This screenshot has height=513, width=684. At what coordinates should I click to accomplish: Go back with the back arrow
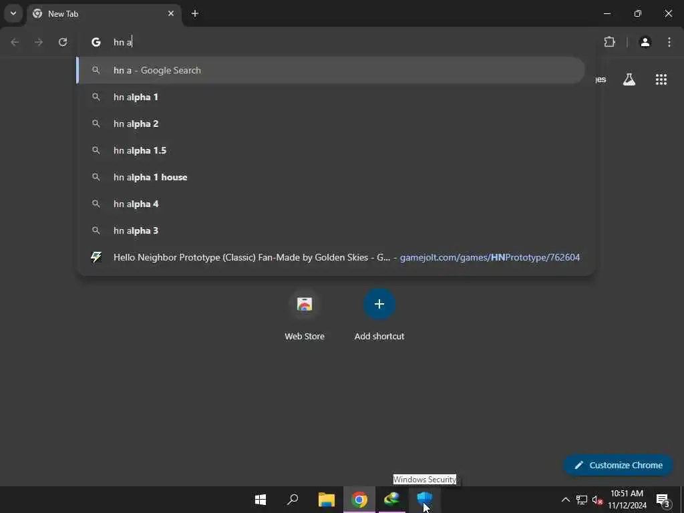(15, 42)
